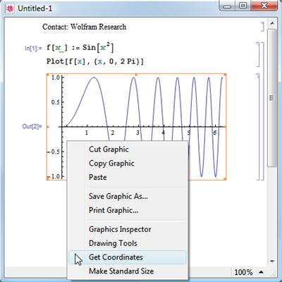Click in the Plot[f[x]...] input line
Image resolution: width=282 pixels, height=282 pixels.
pos(95,61)
